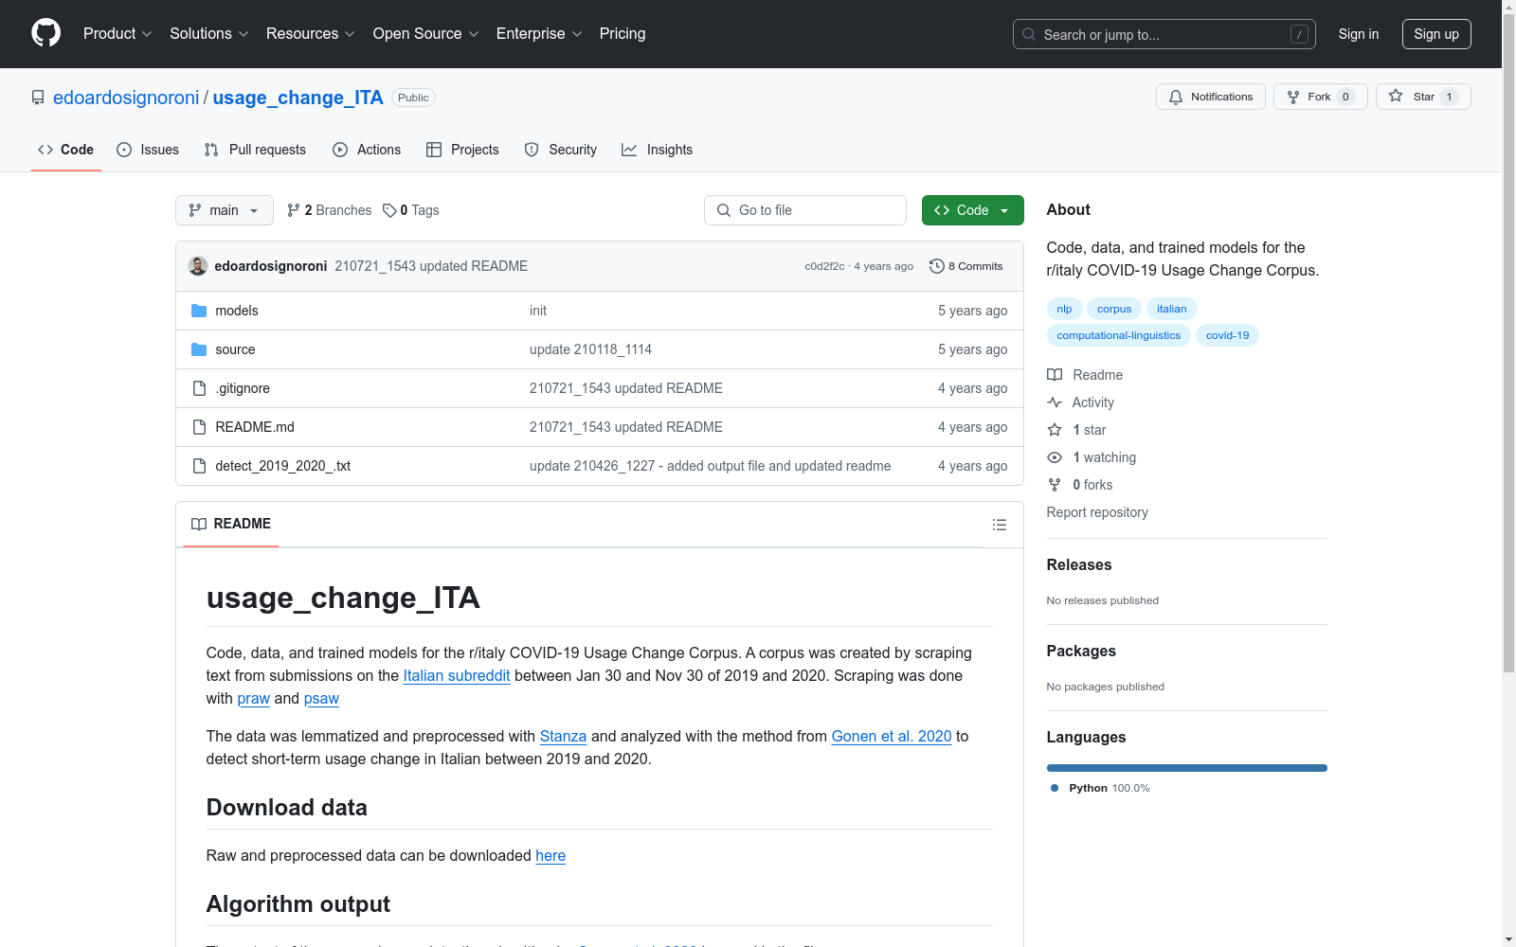This screenshot has height=947, width=1516.
Task: Click the nlp topic tag
Action: click(x=1064, y=309)
